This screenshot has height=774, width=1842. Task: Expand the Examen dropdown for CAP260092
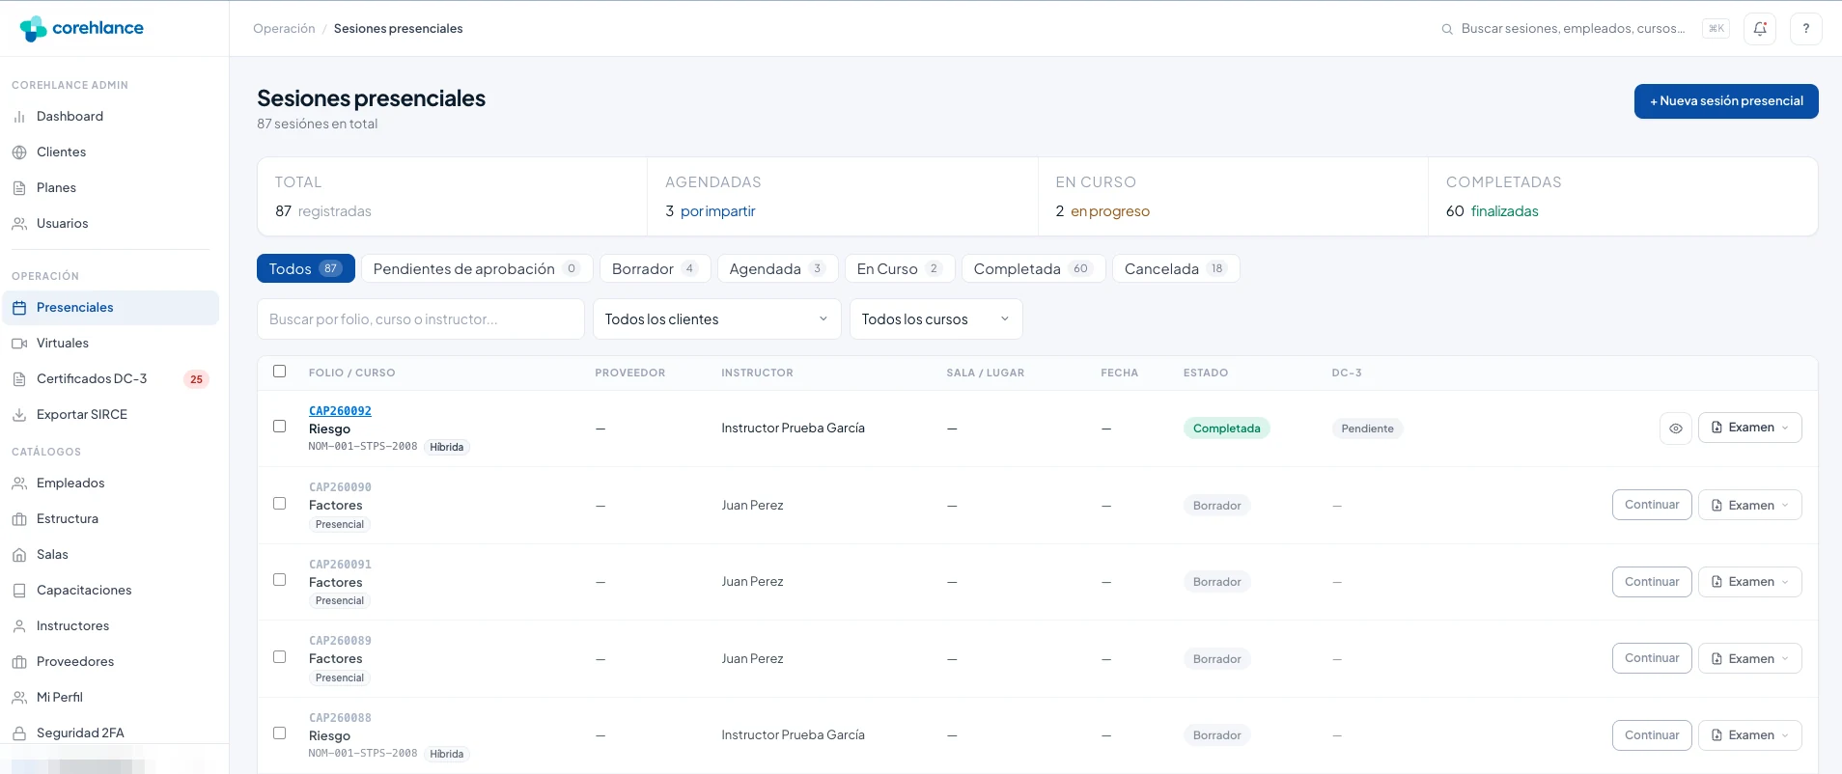pyautogui.click(x=1750, y=428)
